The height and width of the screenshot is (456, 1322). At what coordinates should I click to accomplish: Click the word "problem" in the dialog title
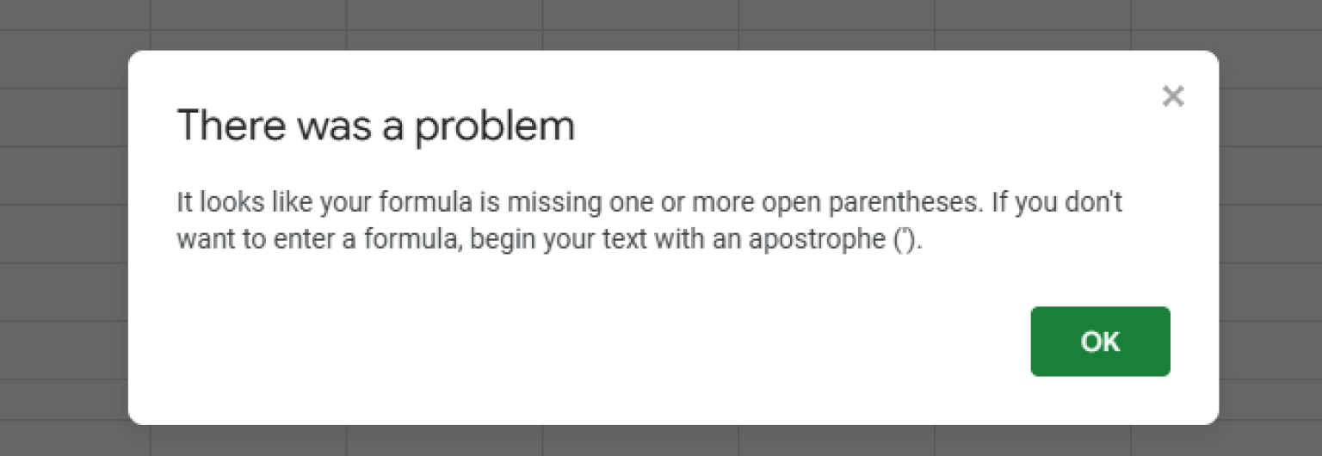495,127
